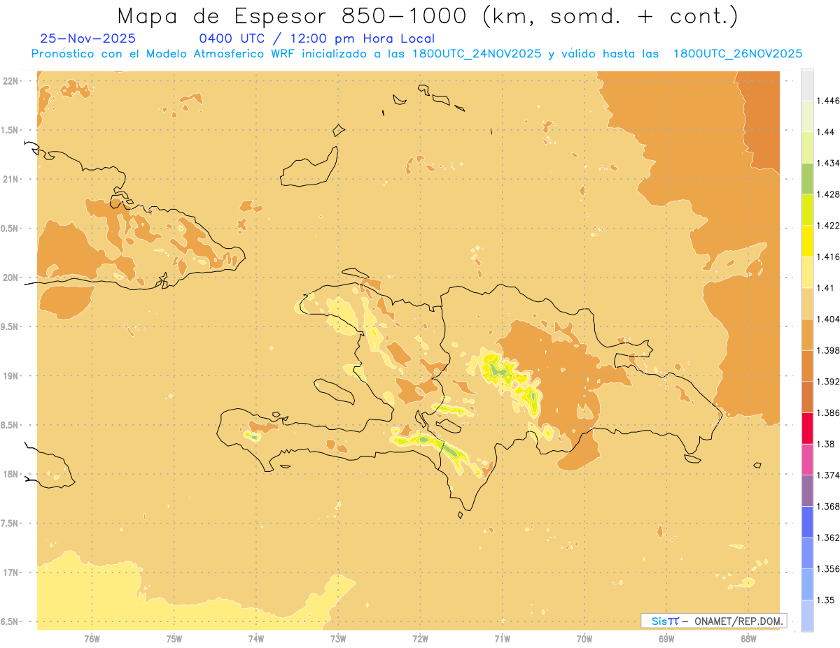Click the latitude label '19N'
This screenshot has height=648, width=840.
[10, 375]
